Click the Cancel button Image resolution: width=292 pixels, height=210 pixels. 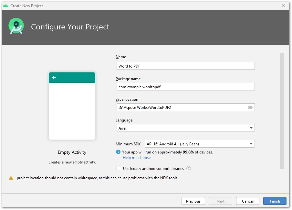coord(247,201)
